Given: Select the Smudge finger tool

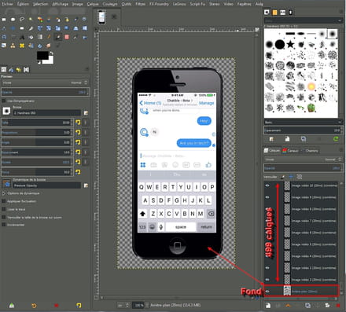Looking at the screenshot, I should pyautogui.click(x=49, y=46).
